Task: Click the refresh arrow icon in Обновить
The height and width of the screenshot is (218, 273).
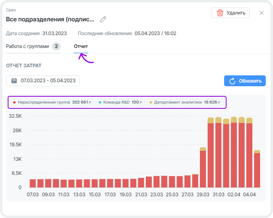Action: (232, 81)
